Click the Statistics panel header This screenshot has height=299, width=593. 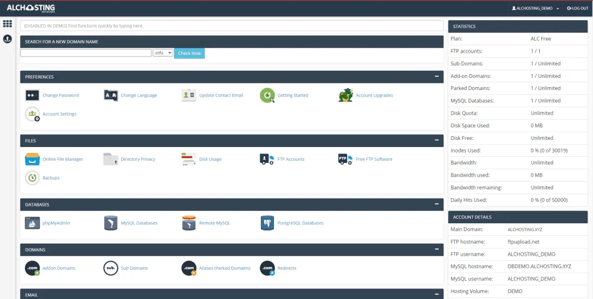(518, 26)
